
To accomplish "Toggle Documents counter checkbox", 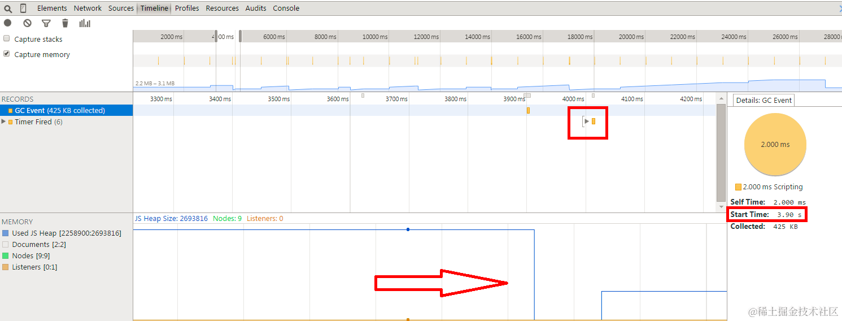I will click(6, 244).
